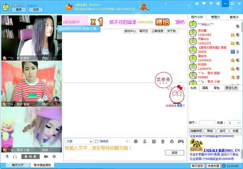Click the 升级VIP link
243x169 pixels.
[32, 5]
